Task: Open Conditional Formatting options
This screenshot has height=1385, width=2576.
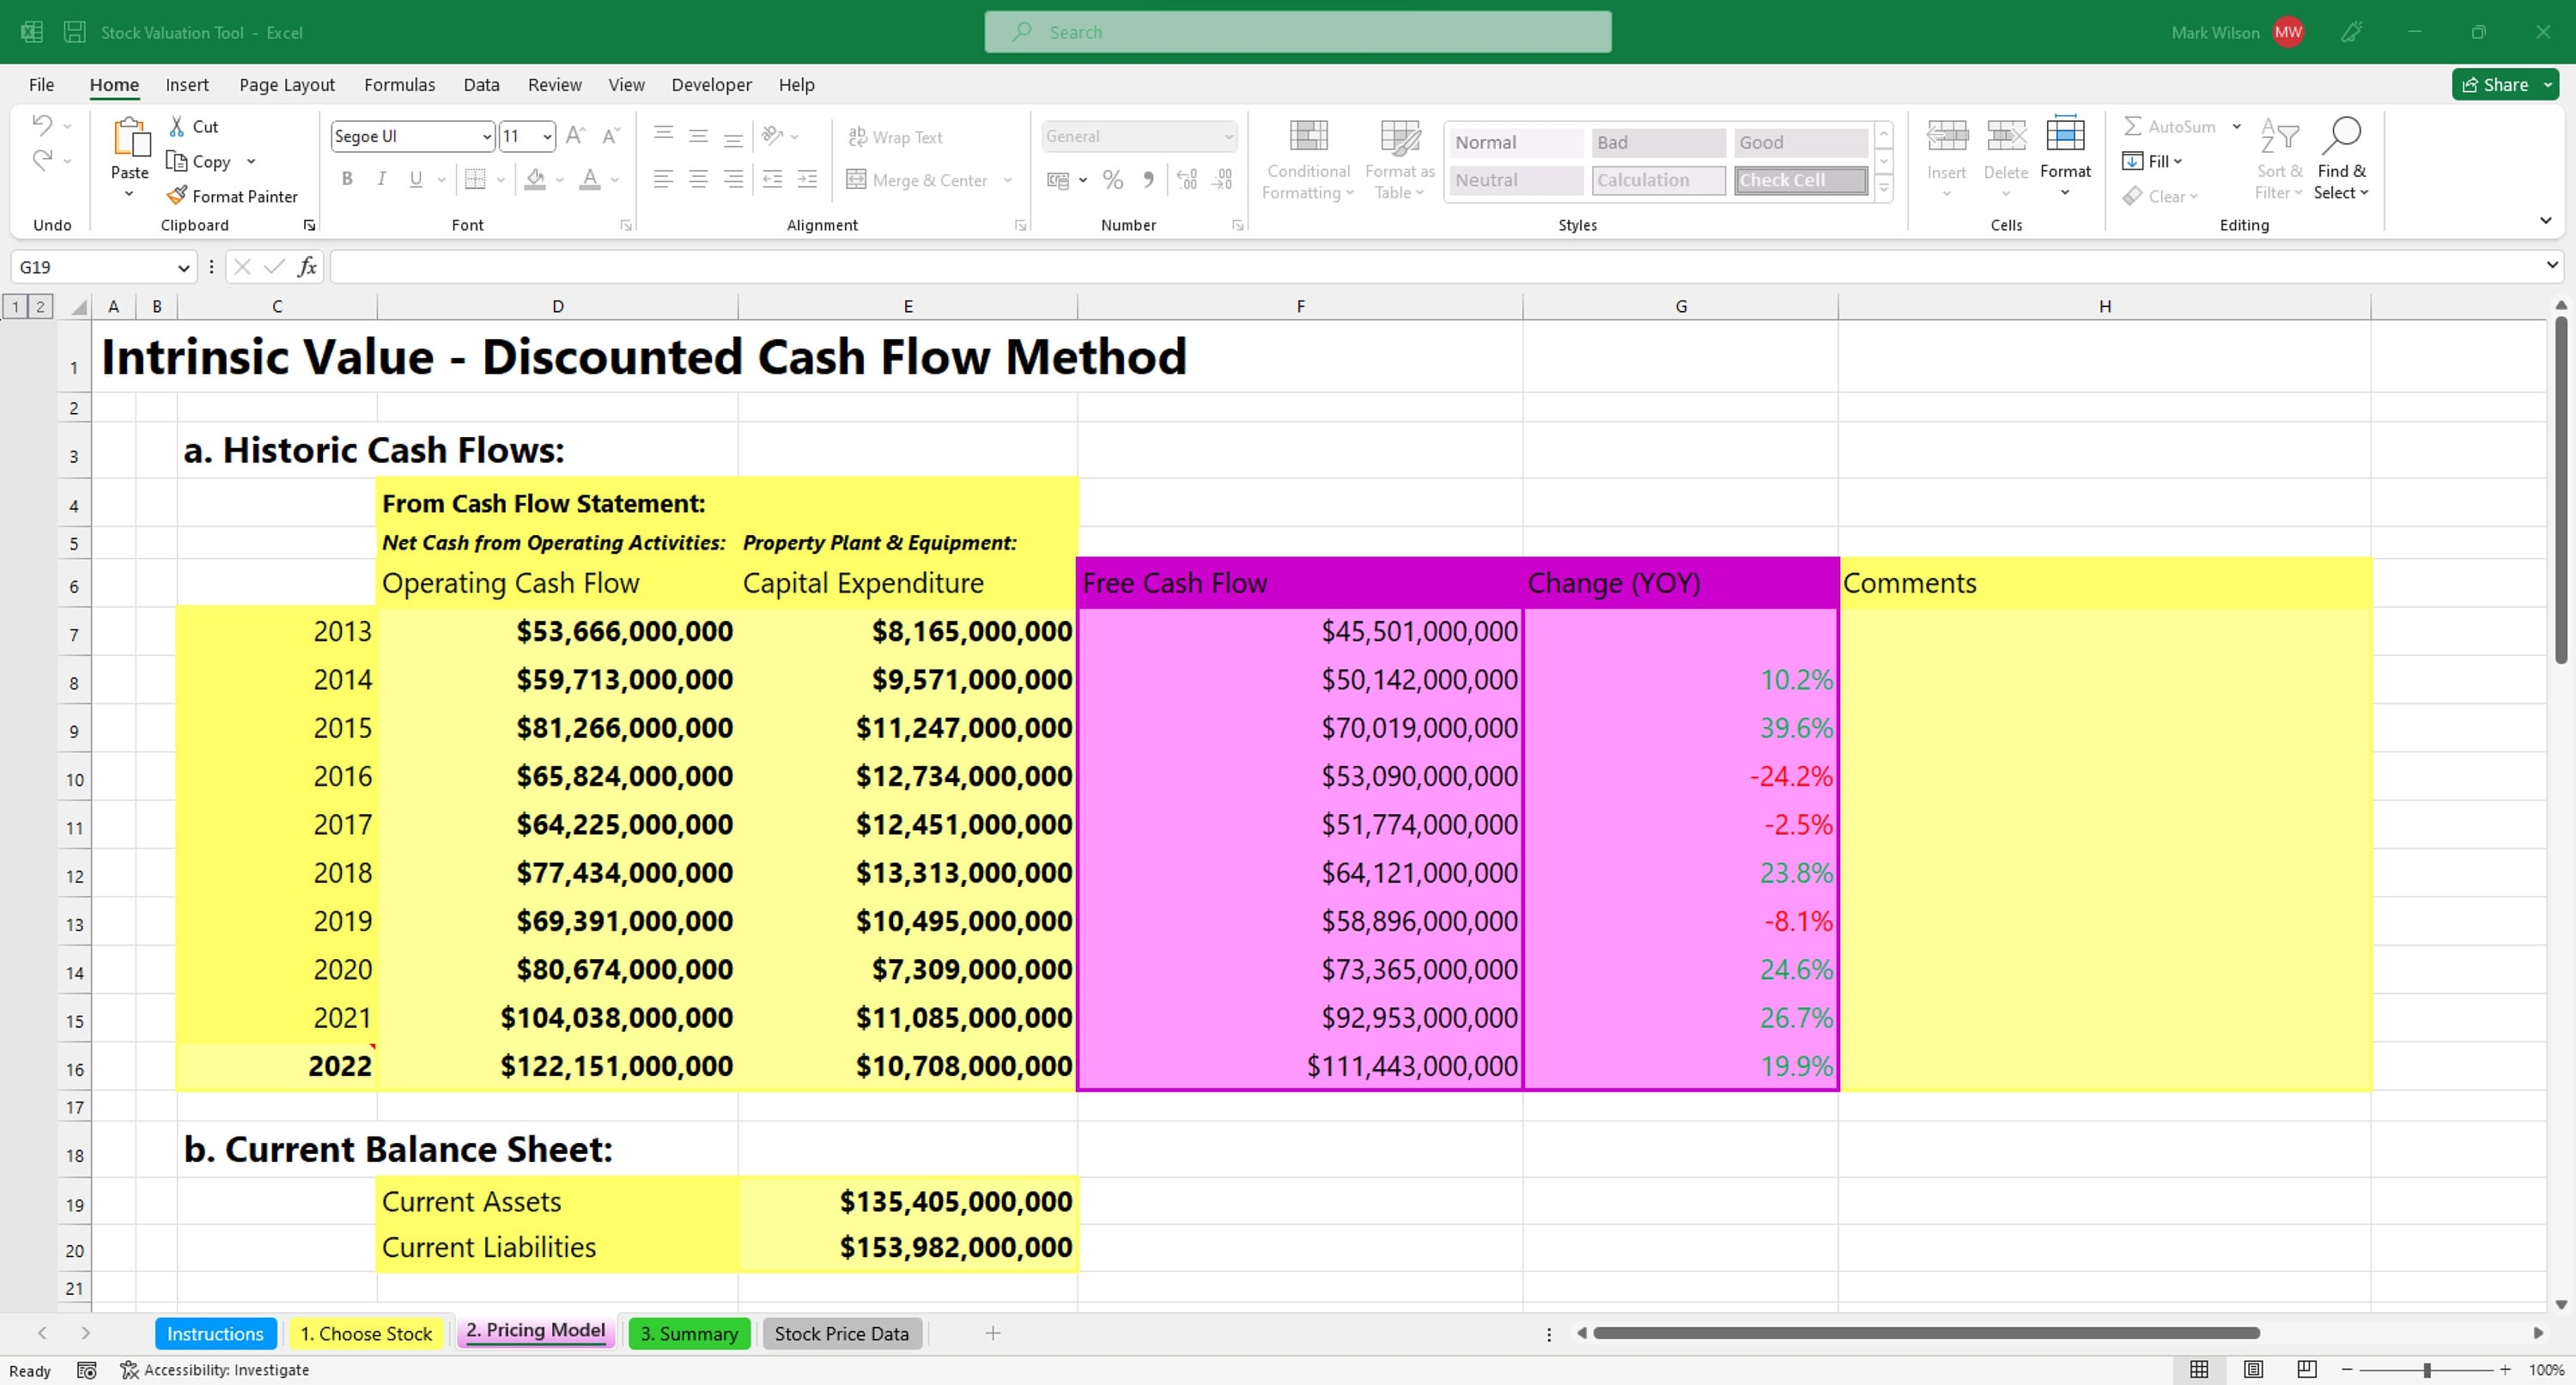Action: pos(1307,160)
